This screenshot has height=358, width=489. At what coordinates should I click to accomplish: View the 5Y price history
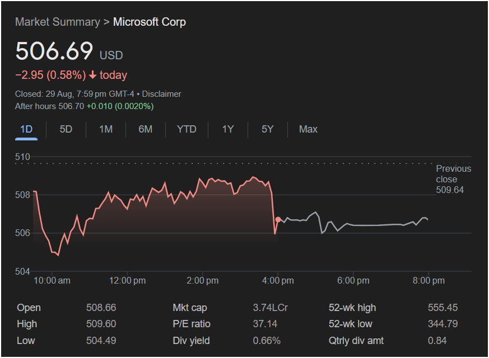[x=267, y=129]
